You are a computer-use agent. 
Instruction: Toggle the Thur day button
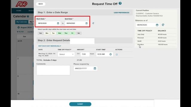[66, 33]
